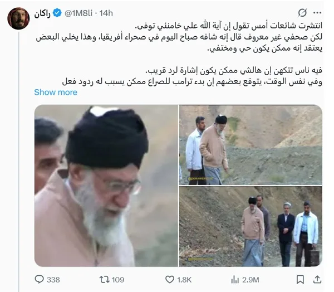334x292 pixels.
Task: Bookmark this post
Action: pos(300,280)
